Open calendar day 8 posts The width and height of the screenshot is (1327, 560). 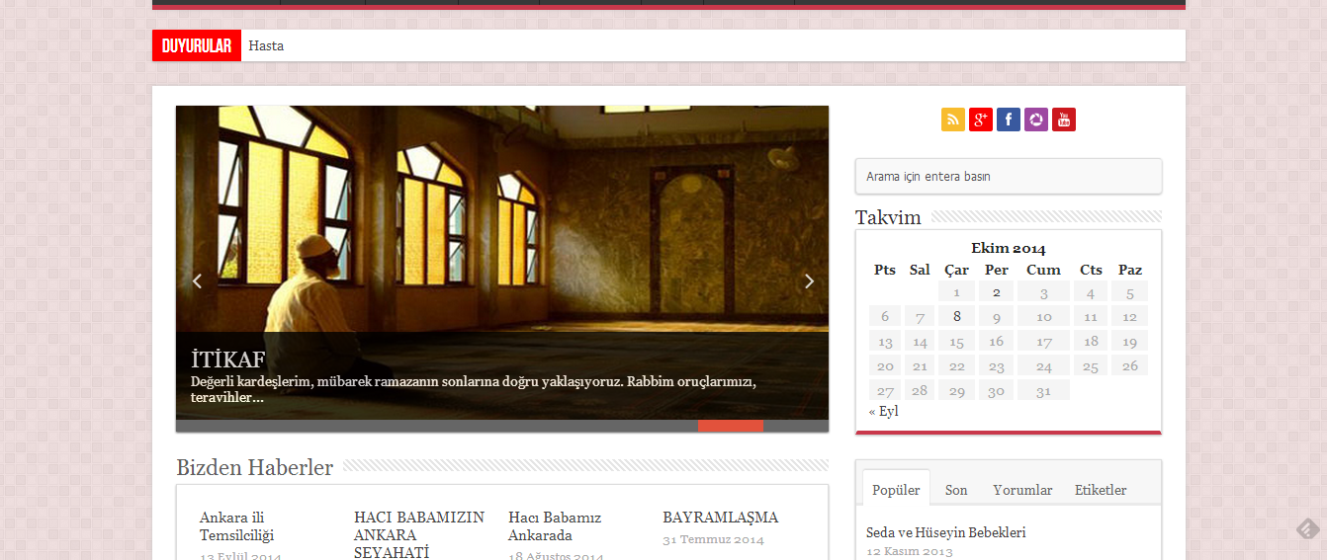957,317
